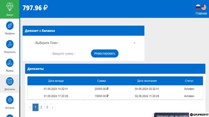Screen dimensions: 209x117
Task: Click Активен status of 20000.00 deposit
Action: 189,89
